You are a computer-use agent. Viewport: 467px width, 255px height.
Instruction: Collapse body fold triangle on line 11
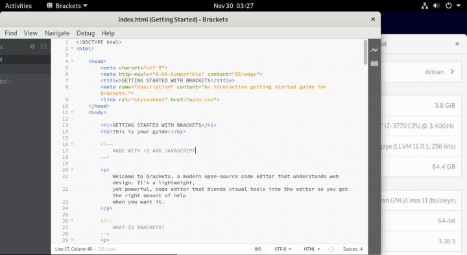(72, 112)
